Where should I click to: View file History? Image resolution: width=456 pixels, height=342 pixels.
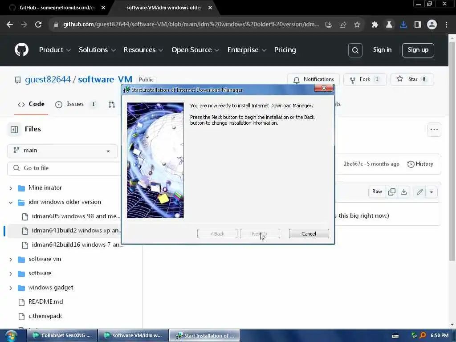[x=420, y=164]
